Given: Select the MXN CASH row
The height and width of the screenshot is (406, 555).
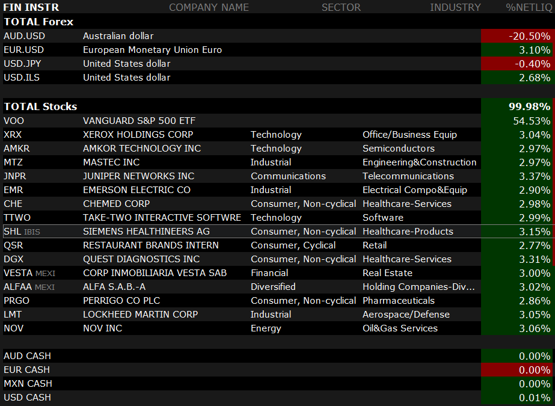Looking at the screenshot, I should click(x=278, y=383).
